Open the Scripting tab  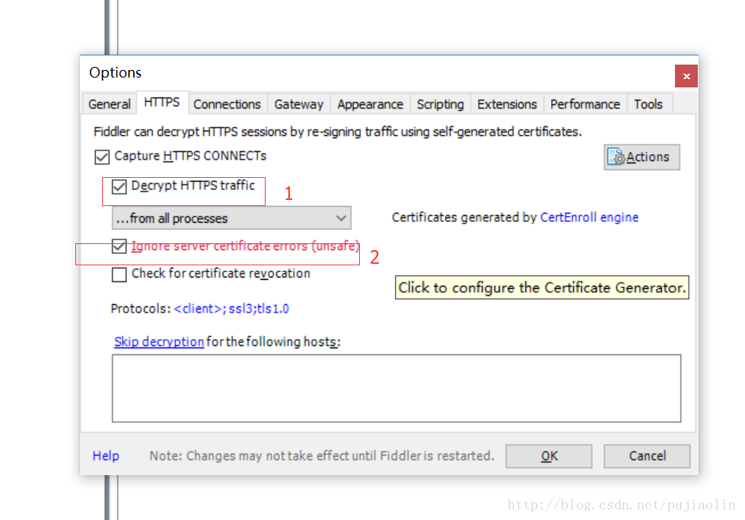click(440, 104)
